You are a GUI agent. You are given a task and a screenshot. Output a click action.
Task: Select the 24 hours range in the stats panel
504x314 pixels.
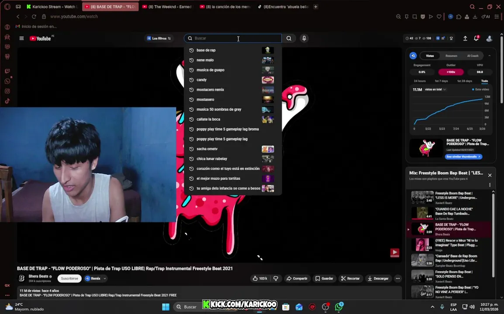pos(419,81)
